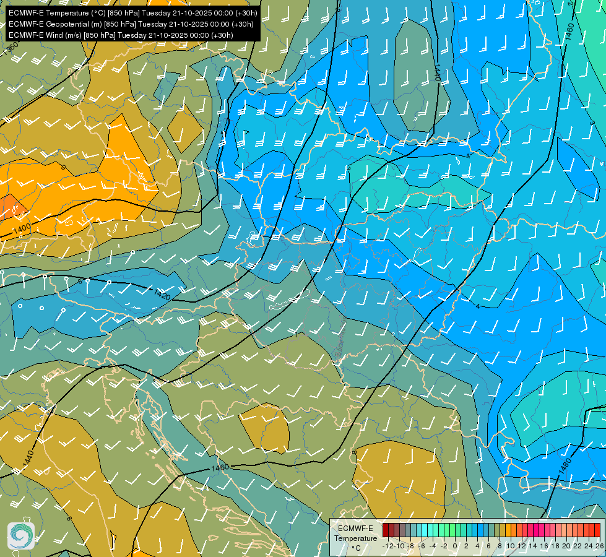606x557 pixels.
Task: Click the legend tick label 20
Action: coord(566,546)
